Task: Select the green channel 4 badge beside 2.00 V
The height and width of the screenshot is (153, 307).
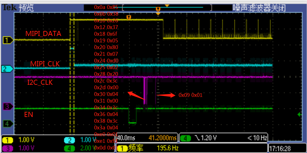Action: tap(70, 148)
